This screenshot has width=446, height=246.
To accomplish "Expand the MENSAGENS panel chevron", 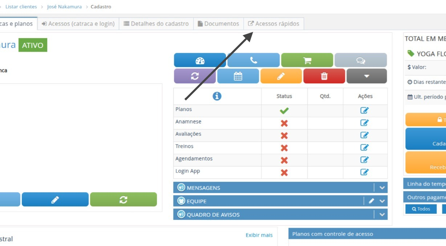I will [x=382, y=188].
